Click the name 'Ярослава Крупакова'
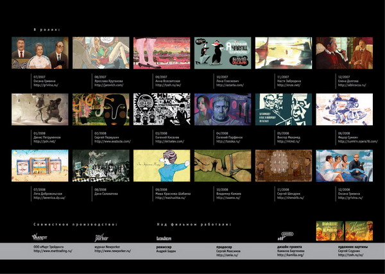The width and height of the screenshot is (385, 274). (108, 81)
